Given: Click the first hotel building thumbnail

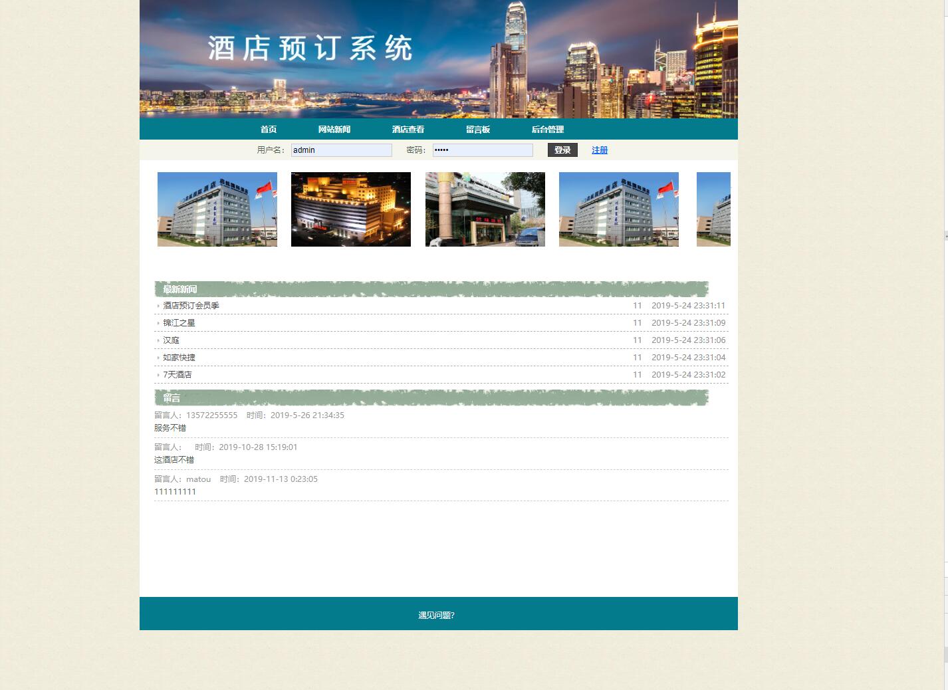Looking at the screenshot, I should (217, 209).
